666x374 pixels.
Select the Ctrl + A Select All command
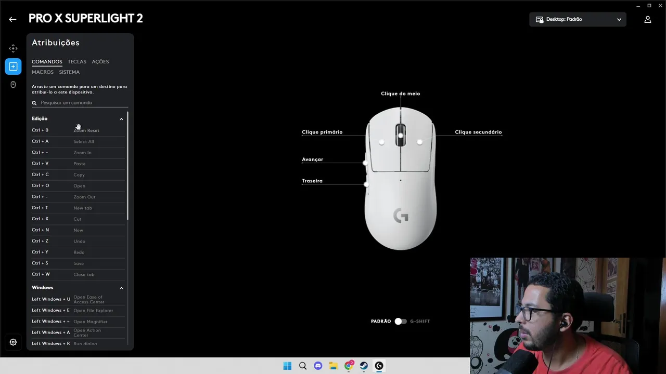(x=78, y=141)
